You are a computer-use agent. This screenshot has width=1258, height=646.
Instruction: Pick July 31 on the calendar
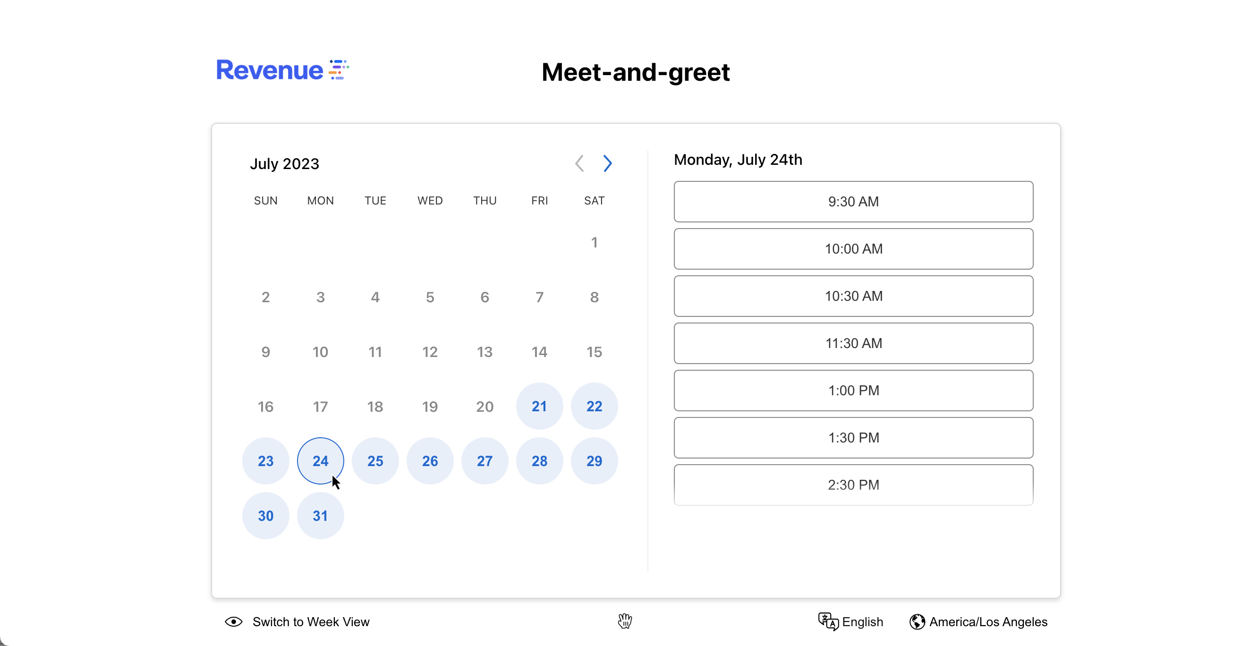click(320, 516)
